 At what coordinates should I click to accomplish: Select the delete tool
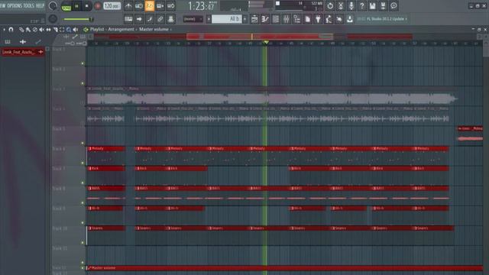pos(35,30)
